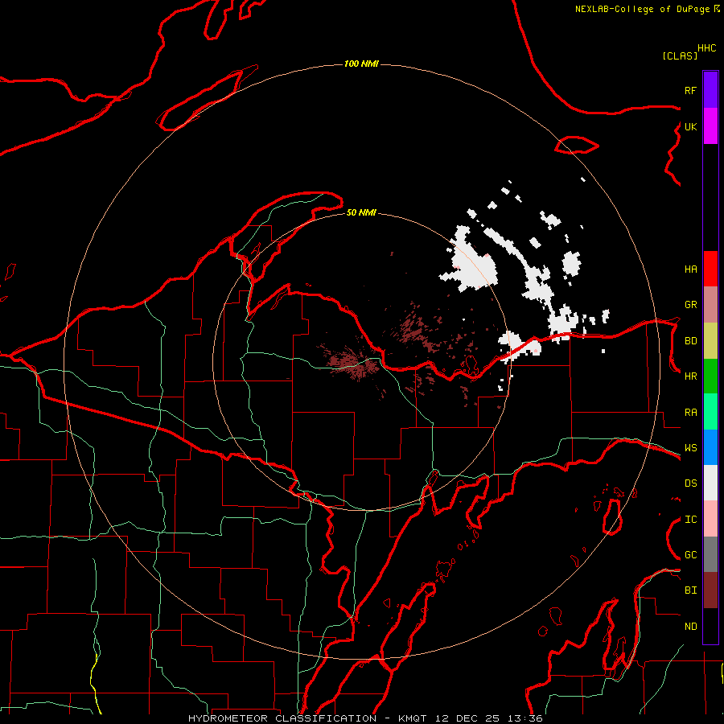Click the gray GC legend swatch
724x724 pixels.
coord(710,554)
